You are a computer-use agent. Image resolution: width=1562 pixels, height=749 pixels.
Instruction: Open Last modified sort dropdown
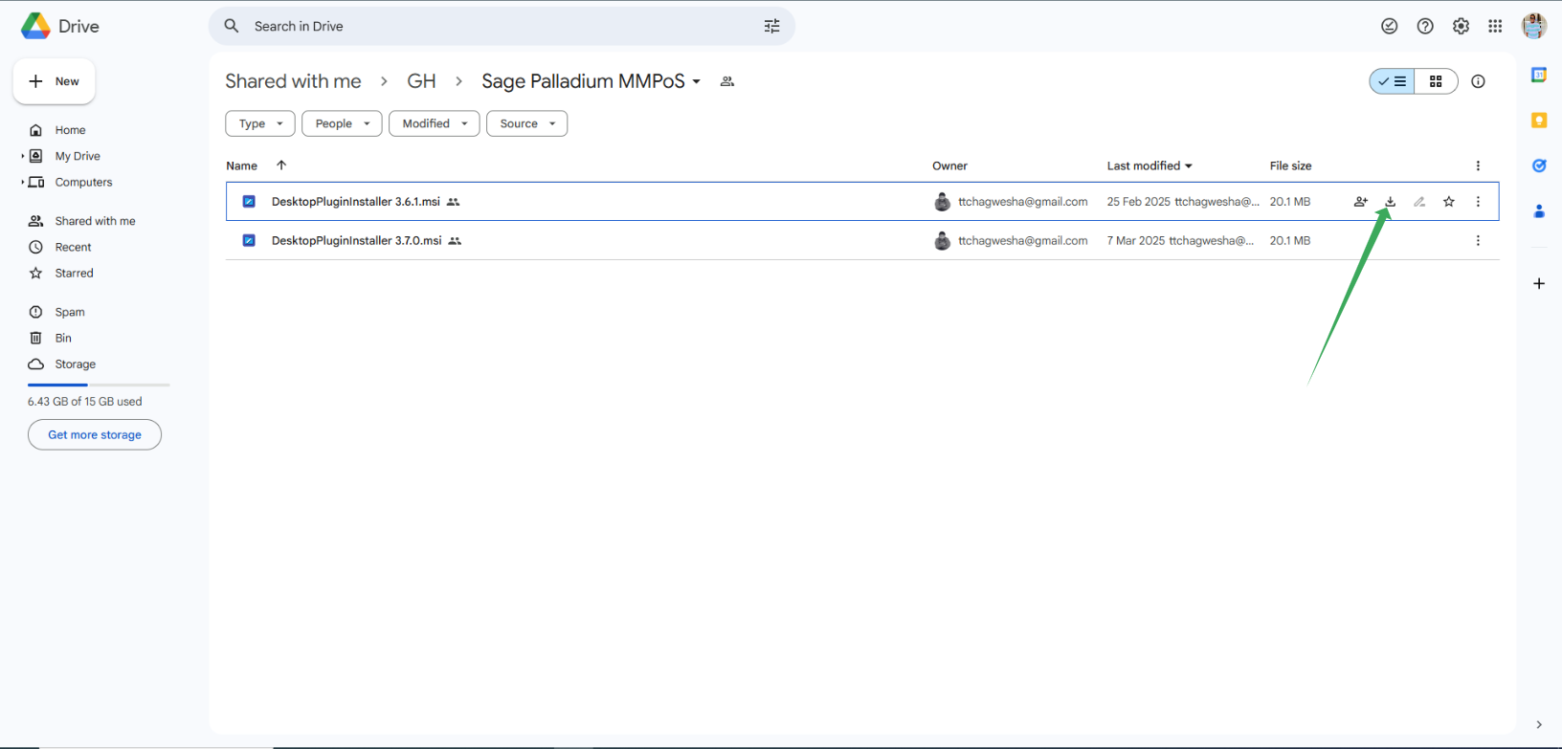(x=1189, y=166)
